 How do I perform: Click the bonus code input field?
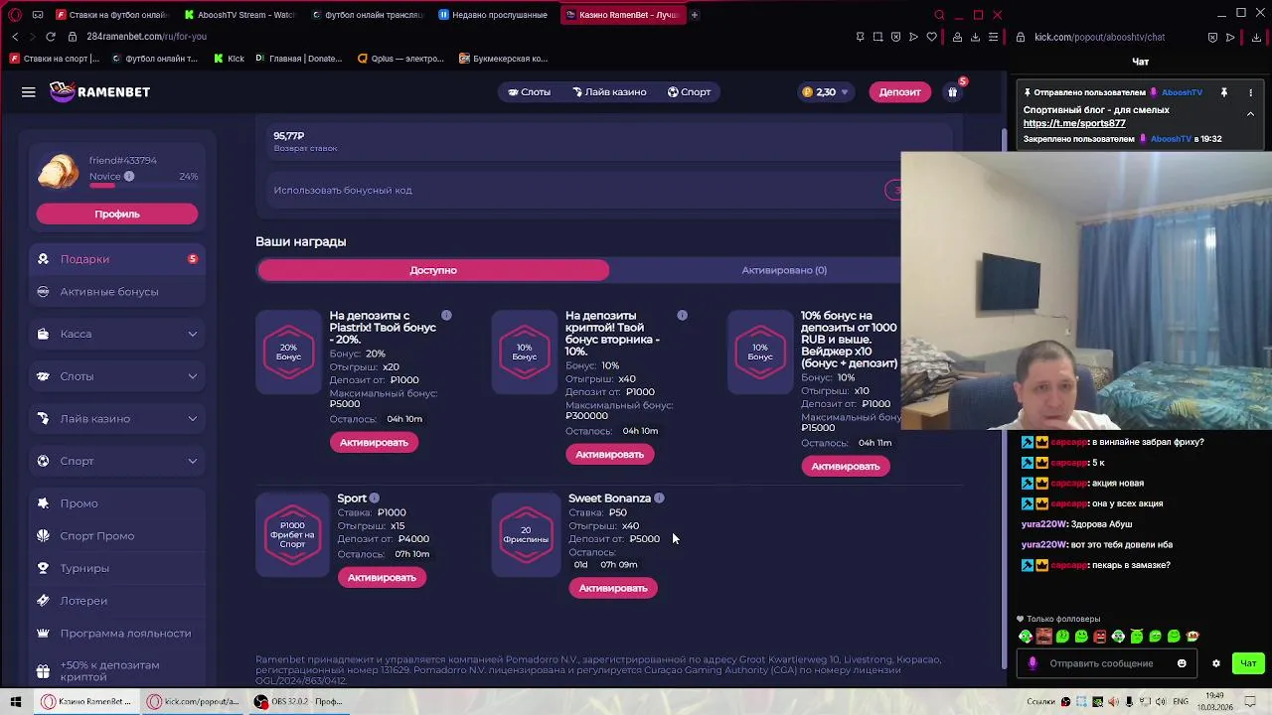(576, 191)
